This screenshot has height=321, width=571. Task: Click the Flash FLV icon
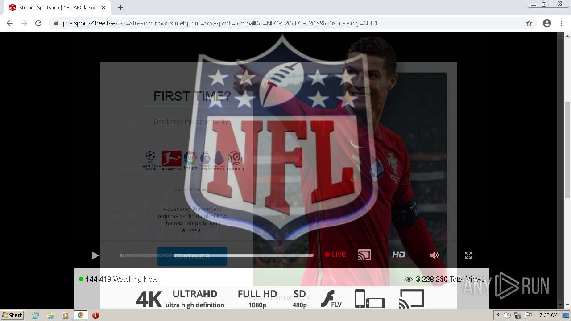pyautogui.click(x=331, y=299)
